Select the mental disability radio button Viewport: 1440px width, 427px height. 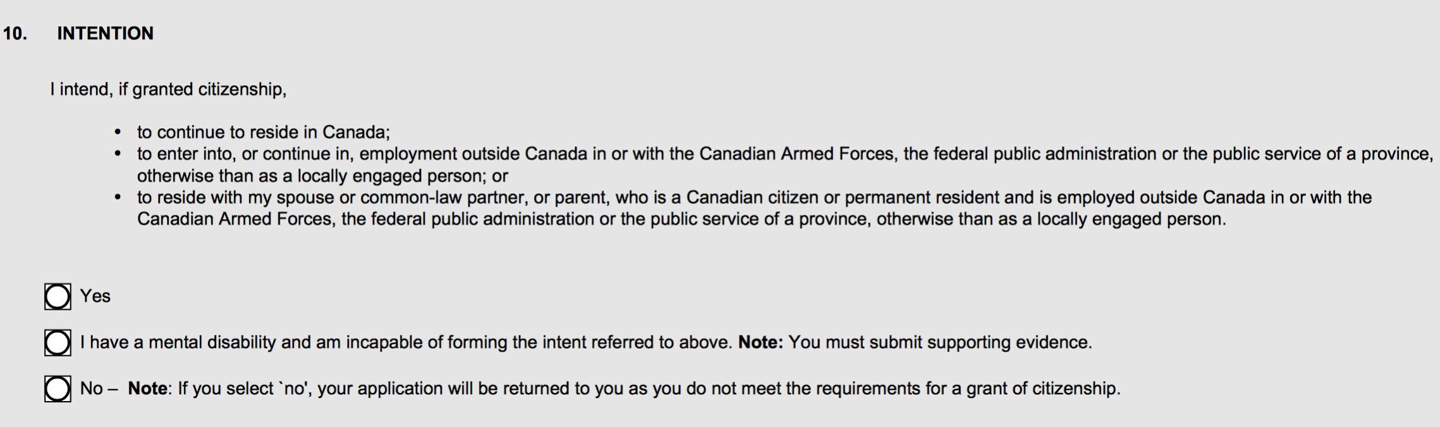click(58, 342)
